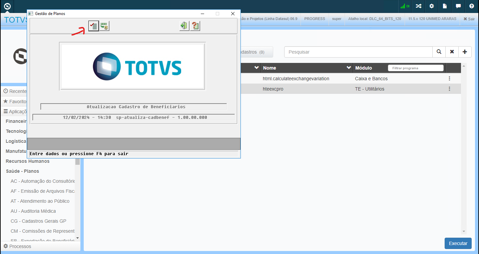The image size is (479, 254).
Task: Select the html.calculateexchangevariation program name
Action: pos(296,79)
